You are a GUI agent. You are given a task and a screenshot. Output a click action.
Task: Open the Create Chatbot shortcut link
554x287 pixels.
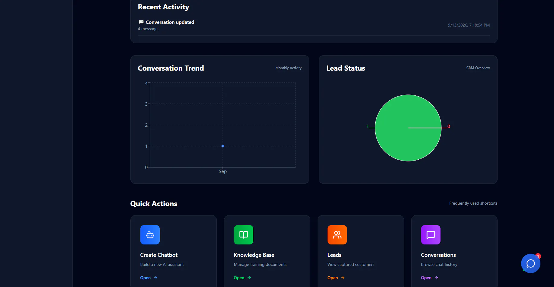[149, 278]
